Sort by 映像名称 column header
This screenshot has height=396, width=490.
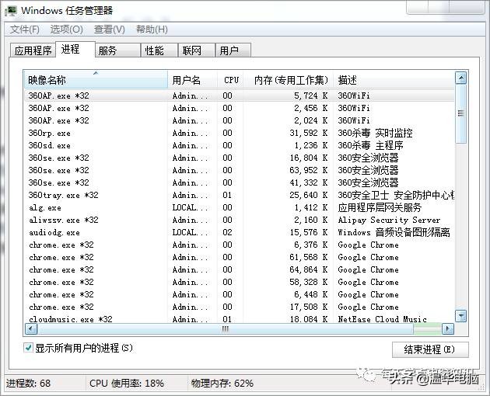point(96,80)
